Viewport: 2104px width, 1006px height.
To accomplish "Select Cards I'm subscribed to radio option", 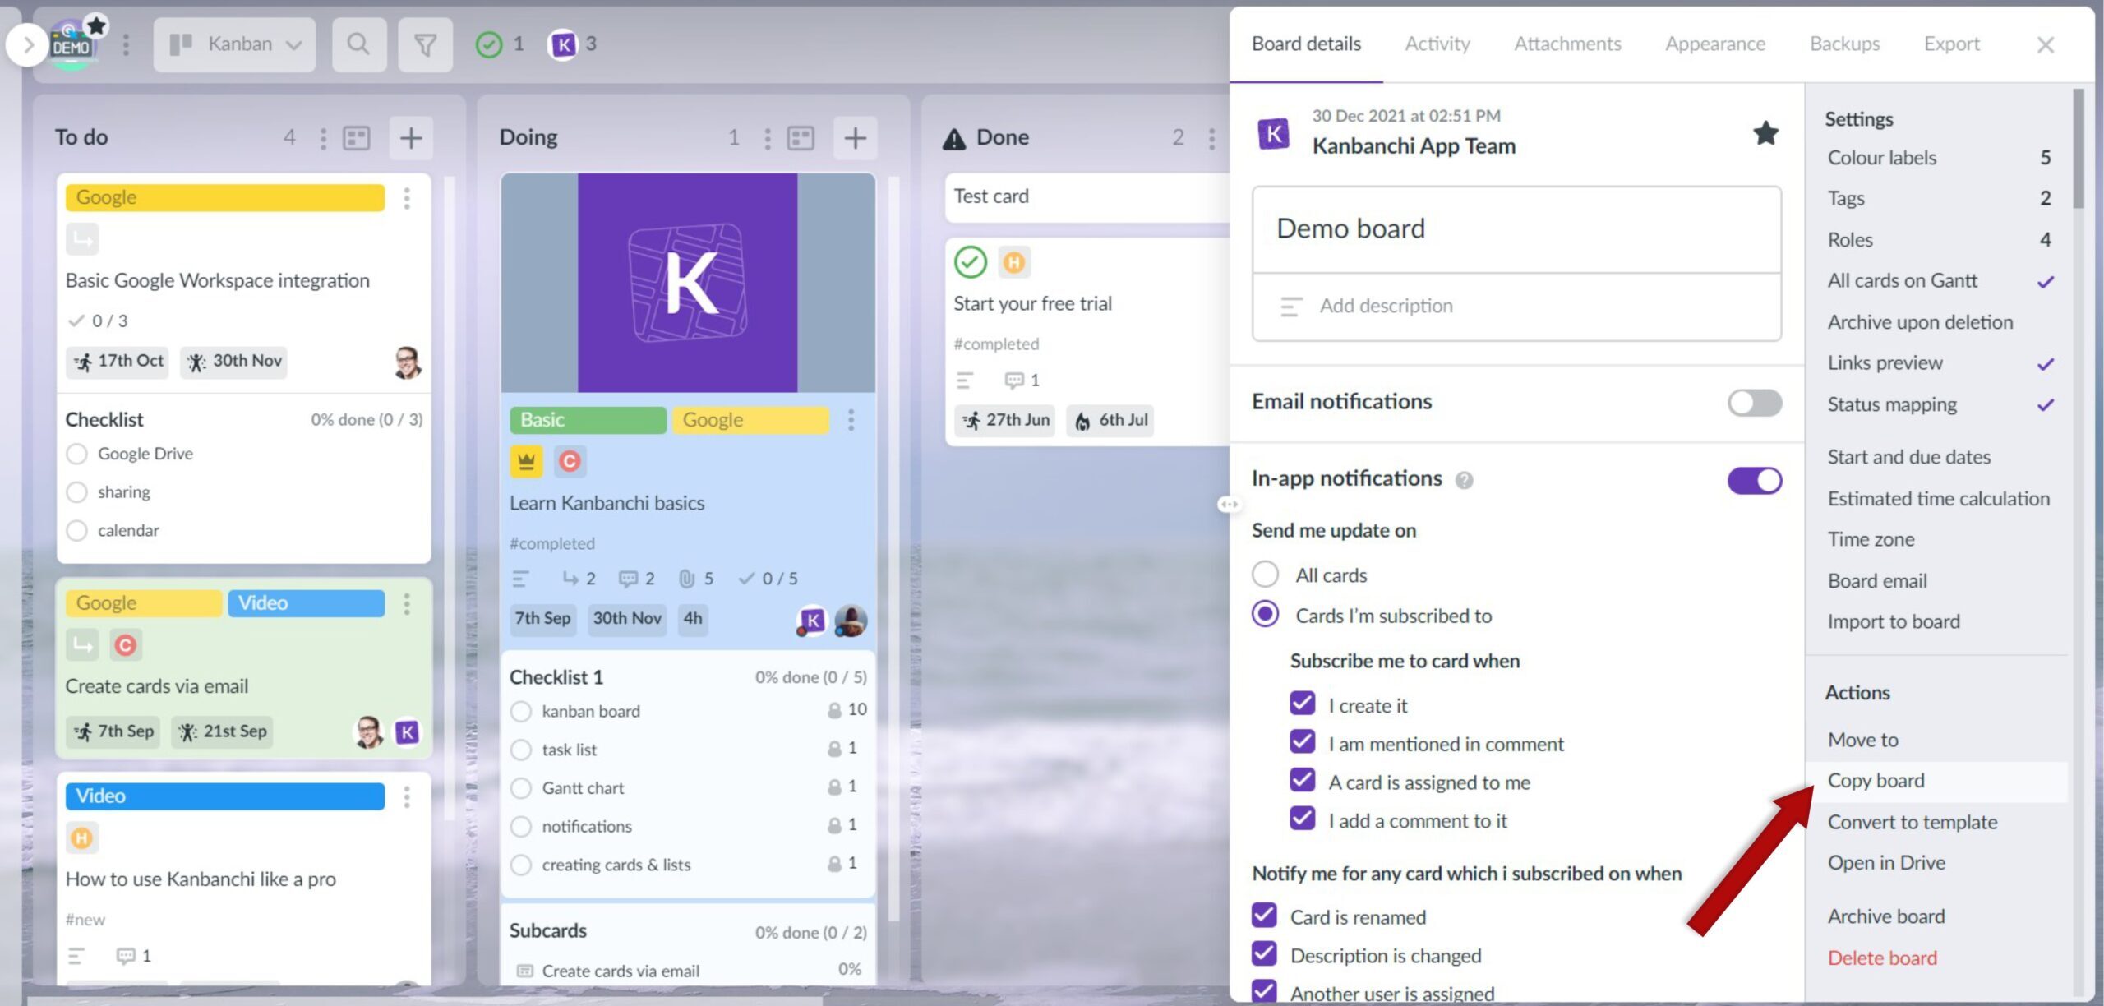I will 1265,614.
